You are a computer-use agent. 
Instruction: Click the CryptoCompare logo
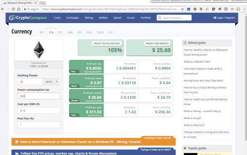pos(28,18)
